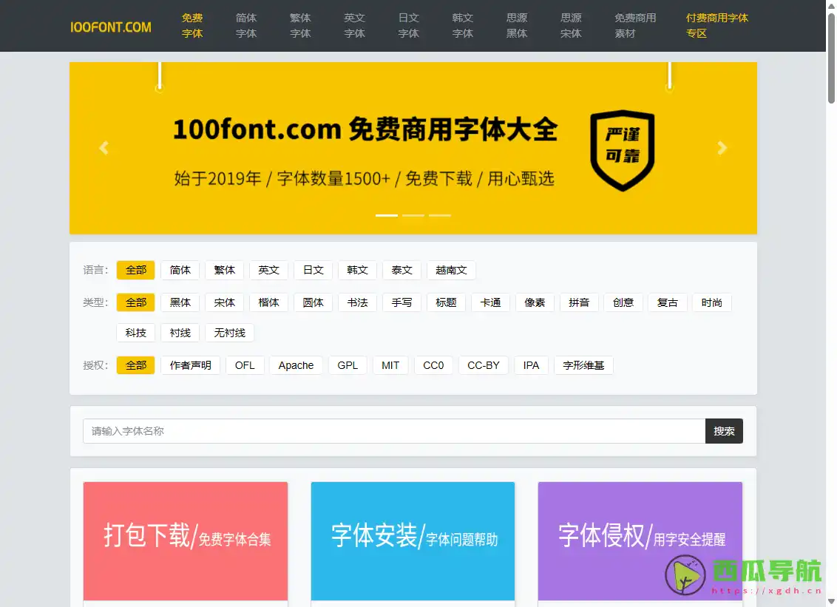The image size is (837, 607).
Task: Select the 手写 type filter
Action: (401, 302)
